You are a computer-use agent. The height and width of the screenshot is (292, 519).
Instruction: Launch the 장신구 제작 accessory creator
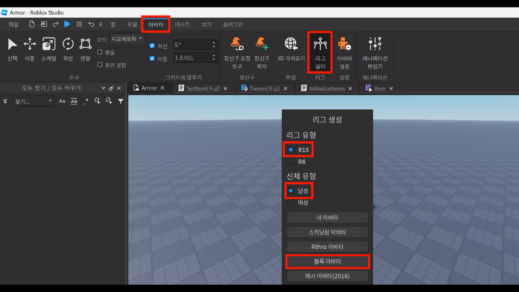point(262,53)
